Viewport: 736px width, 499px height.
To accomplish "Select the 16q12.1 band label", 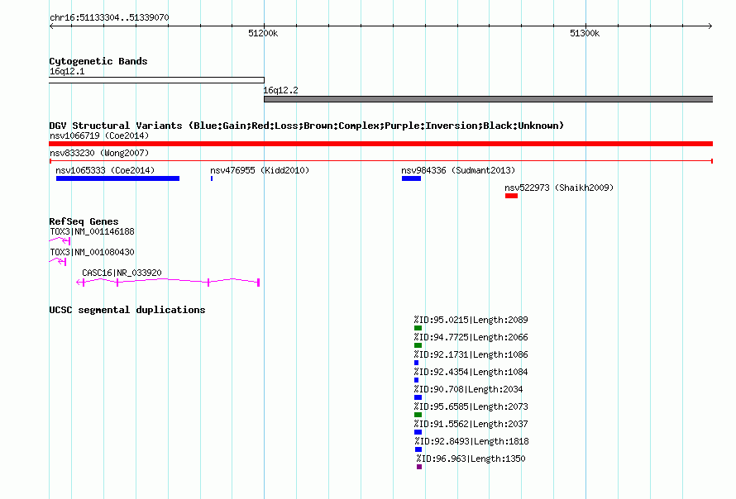I will [x=67, y=71].
